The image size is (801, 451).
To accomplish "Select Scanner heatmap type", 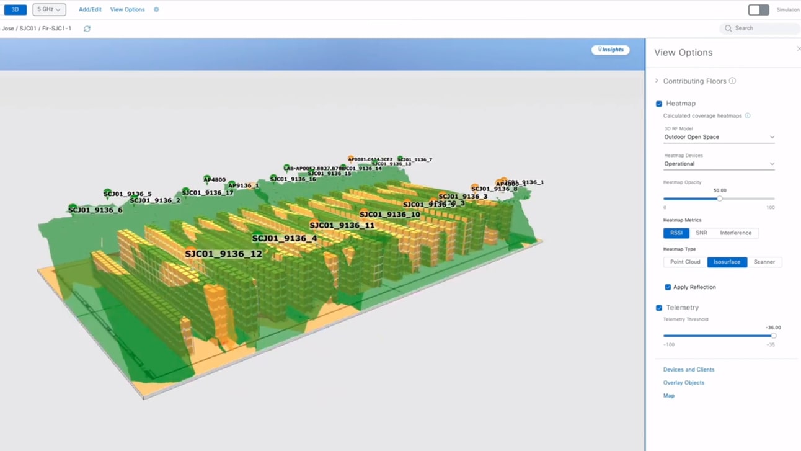I will pos(764,261).
